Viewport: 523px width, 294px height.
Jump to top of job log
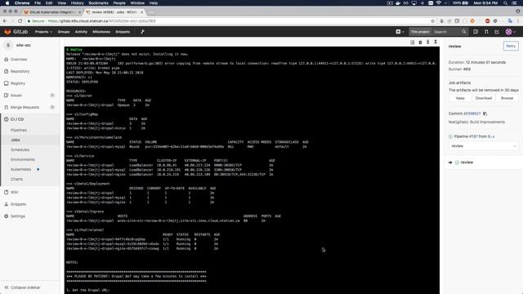(x=428, y=42)
